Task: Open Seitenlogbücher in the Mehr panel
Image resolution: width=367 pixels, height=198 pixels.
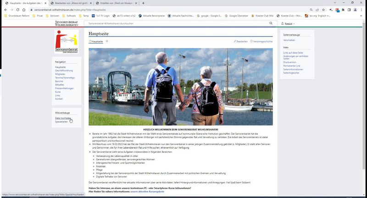Action: 291,73
